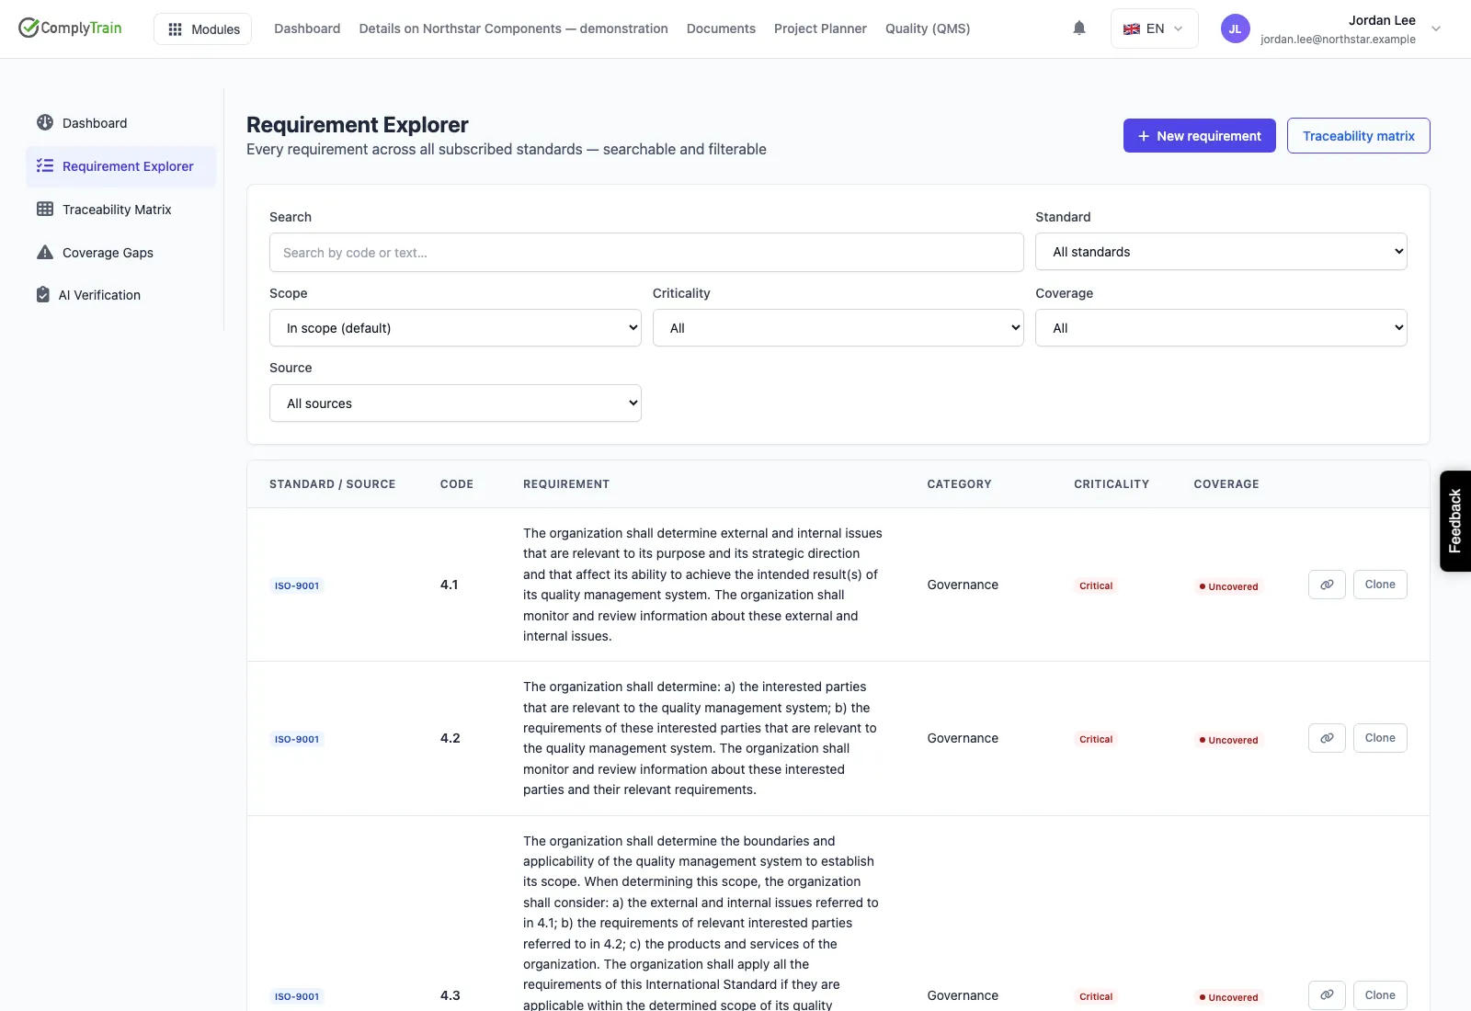The height and width of the screenshot is (1011, 1471).
Task: Click the Category column header
Action: coord(959,484)
